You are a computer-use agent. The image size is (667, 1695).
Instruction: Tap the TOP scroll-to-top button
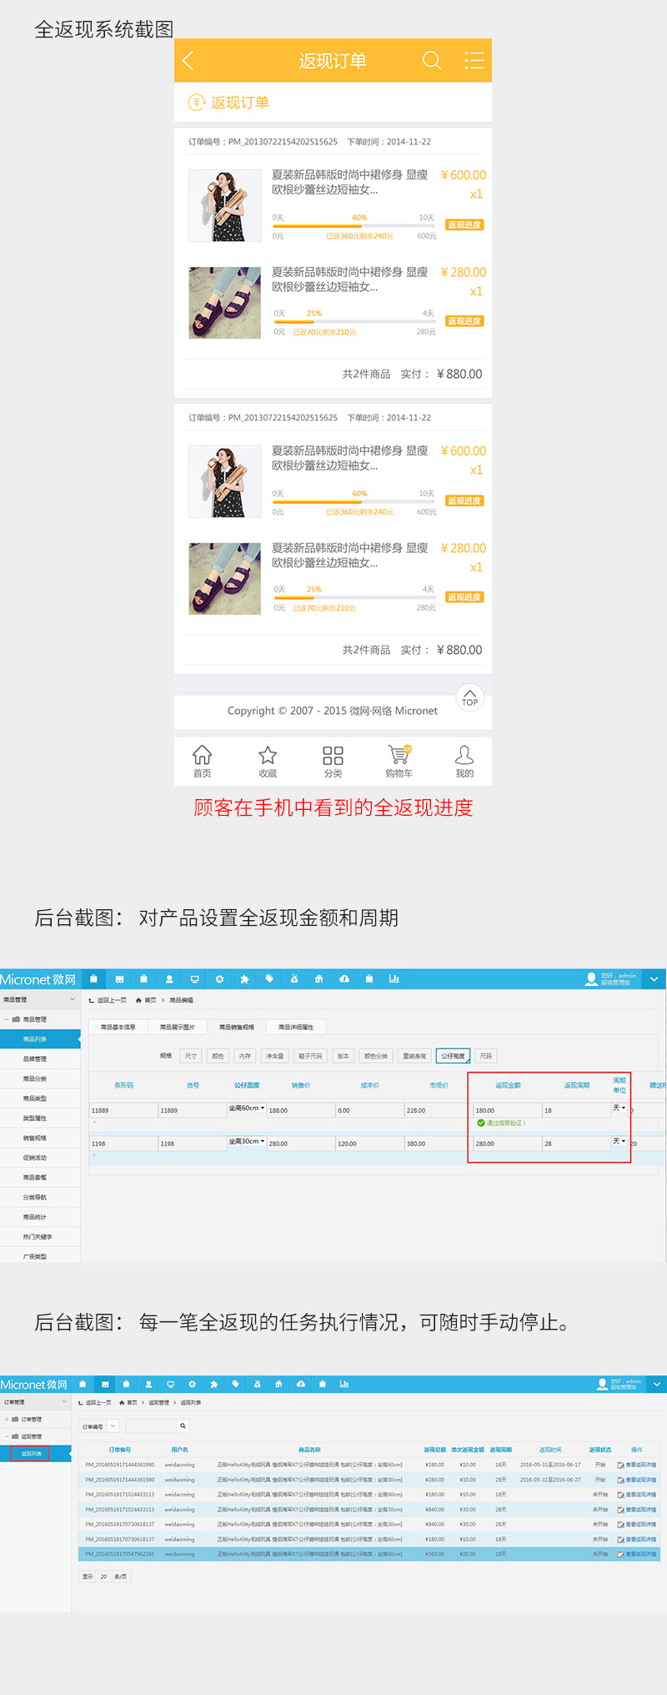pos(470,697)
